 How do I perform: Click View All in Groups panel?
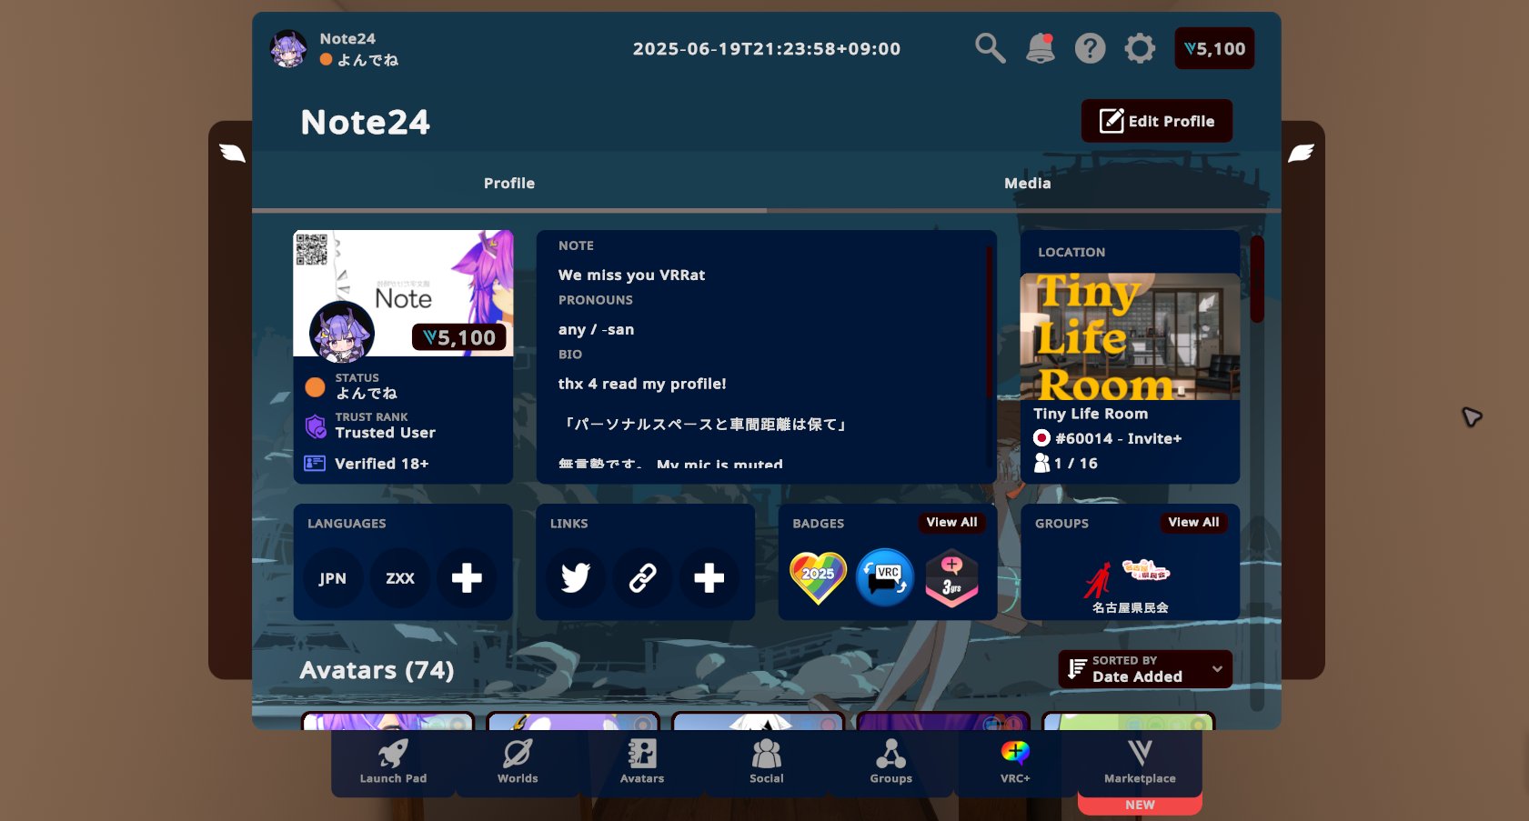click(1193, 523)
